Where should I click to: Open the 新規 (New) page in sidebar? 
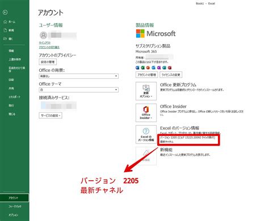coord(9,30)
